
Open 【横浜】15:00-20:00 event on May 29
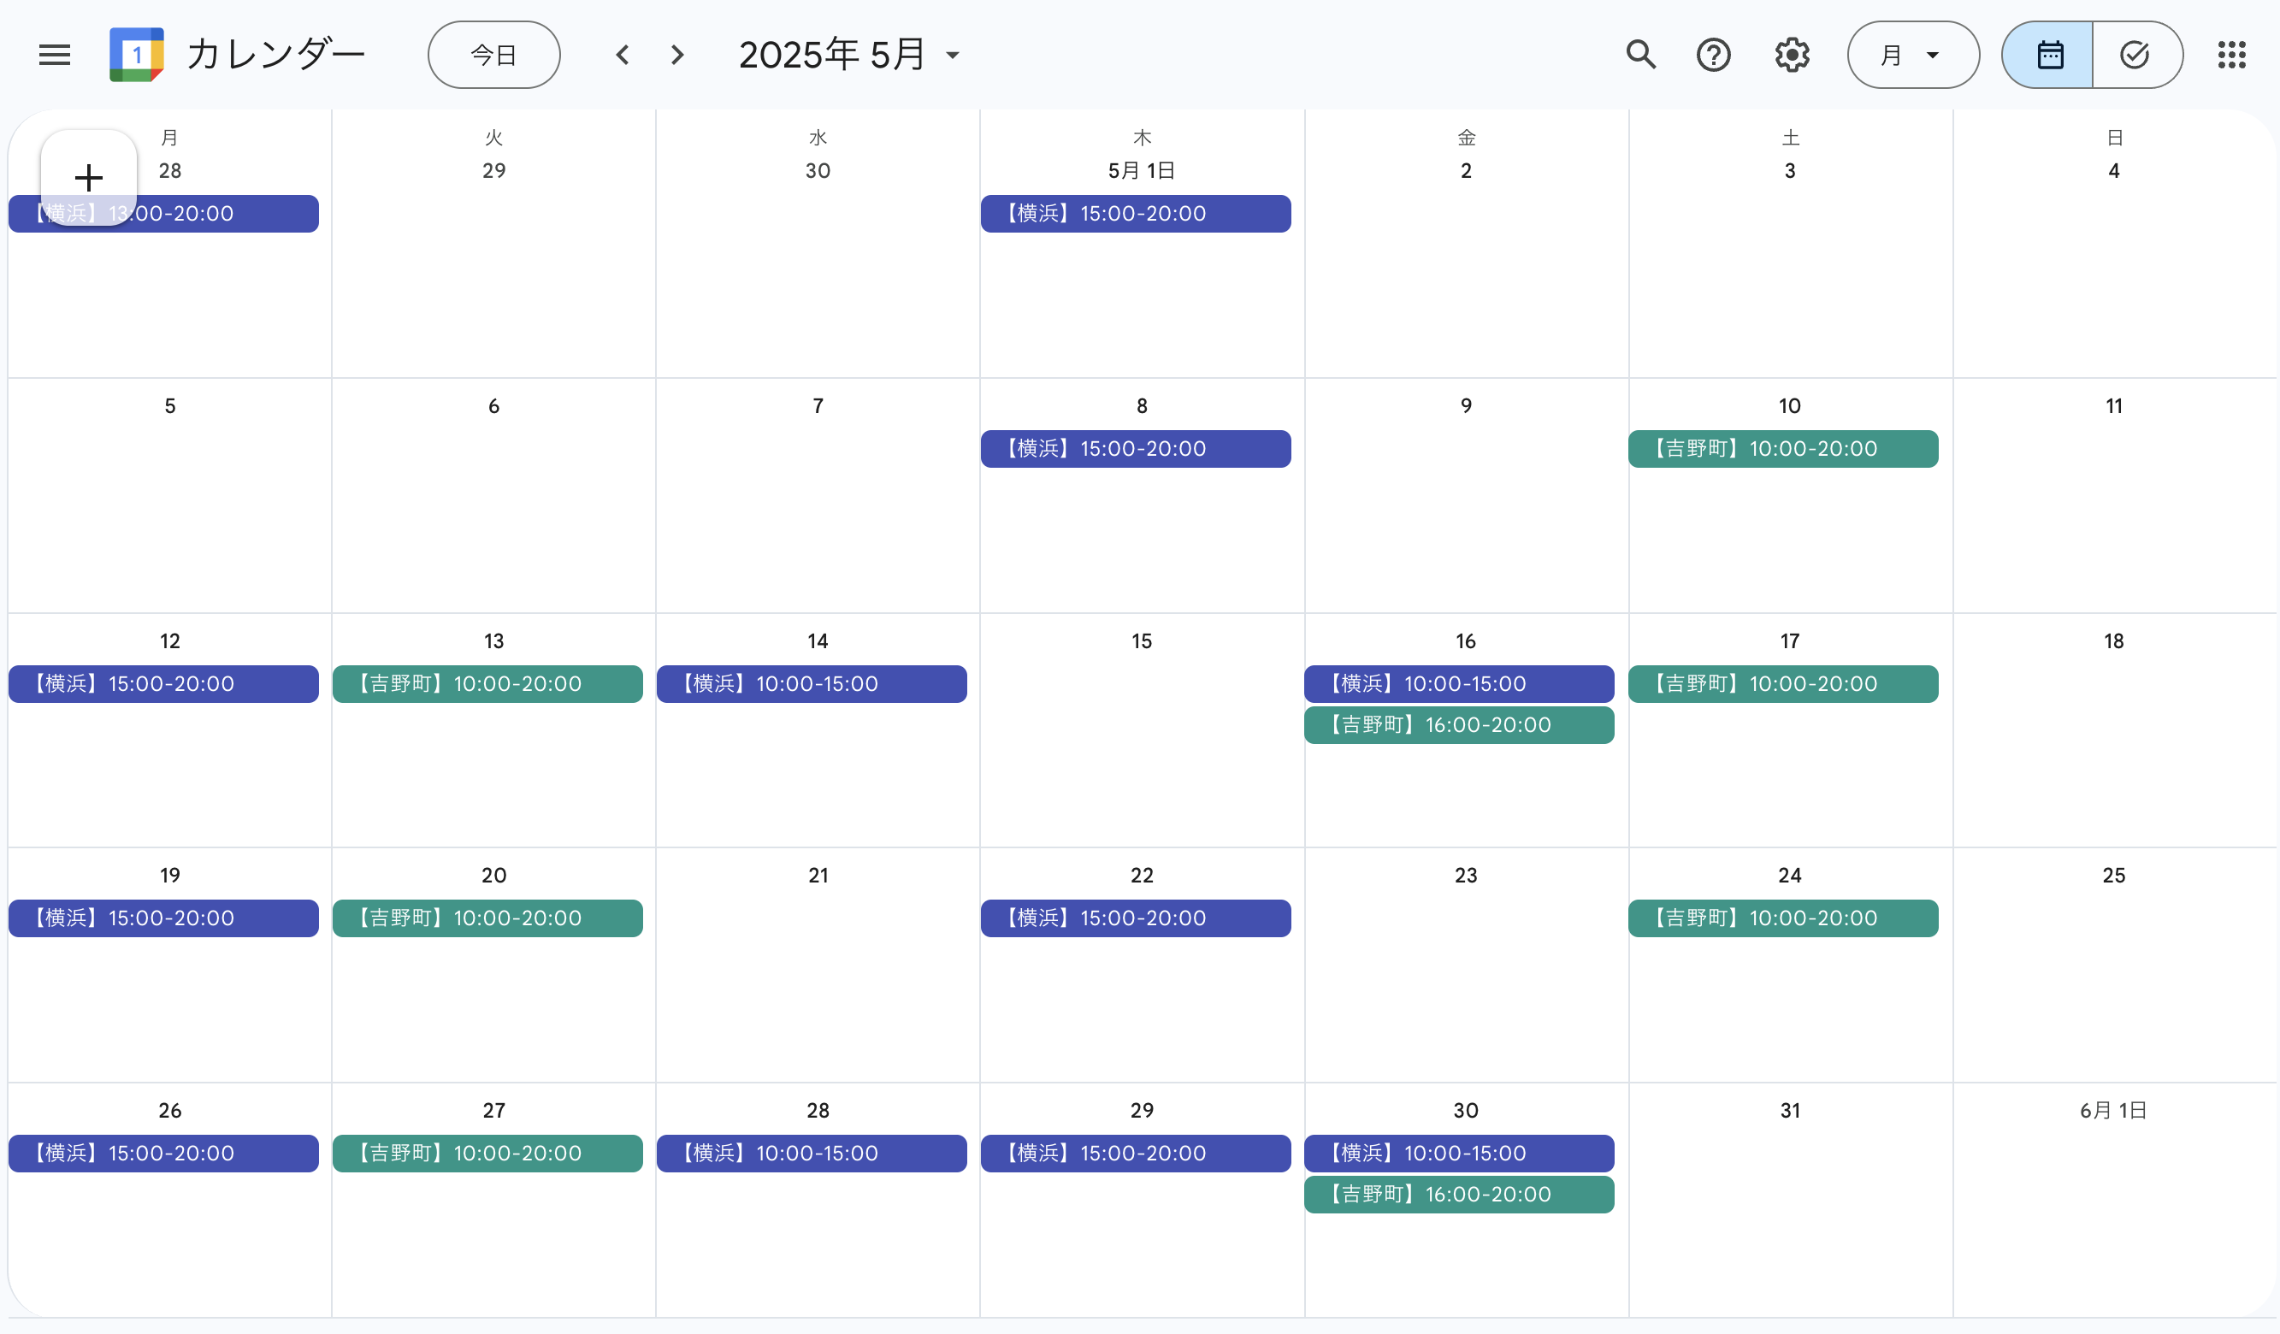pyautogui.click(x=1137, y=1153)
